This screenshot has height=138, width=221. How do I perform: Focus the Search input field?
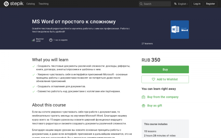(x=155, y=4)
